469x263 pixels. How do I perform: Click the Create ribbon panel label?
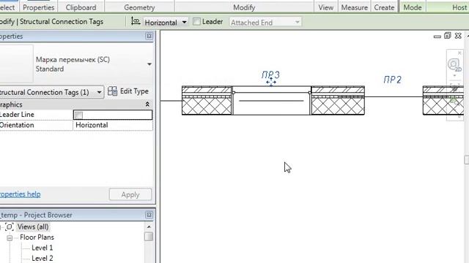[384, 7]
